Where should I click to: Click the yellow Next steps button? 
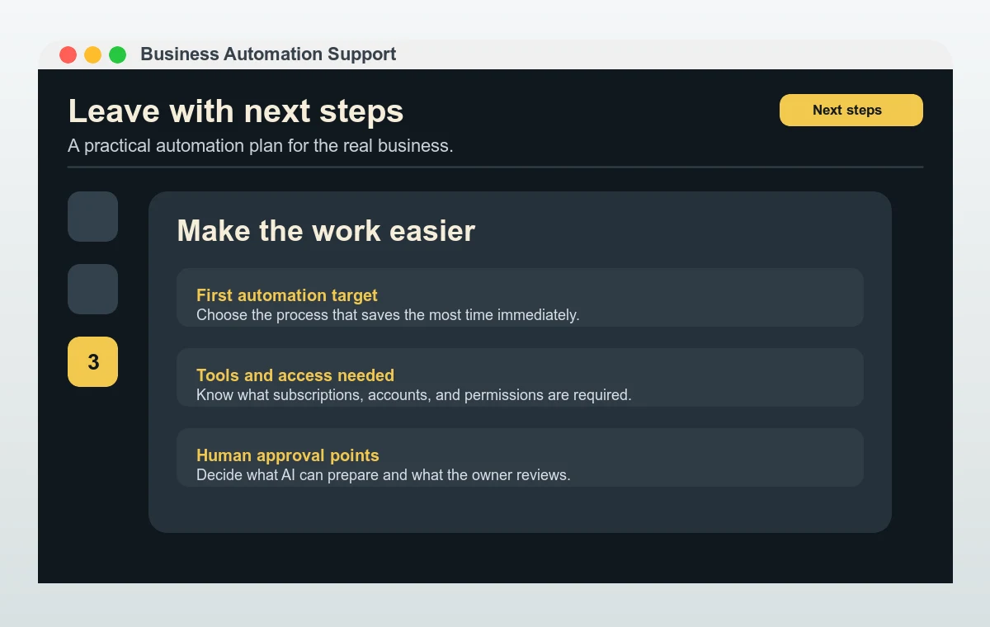point(851,110)
